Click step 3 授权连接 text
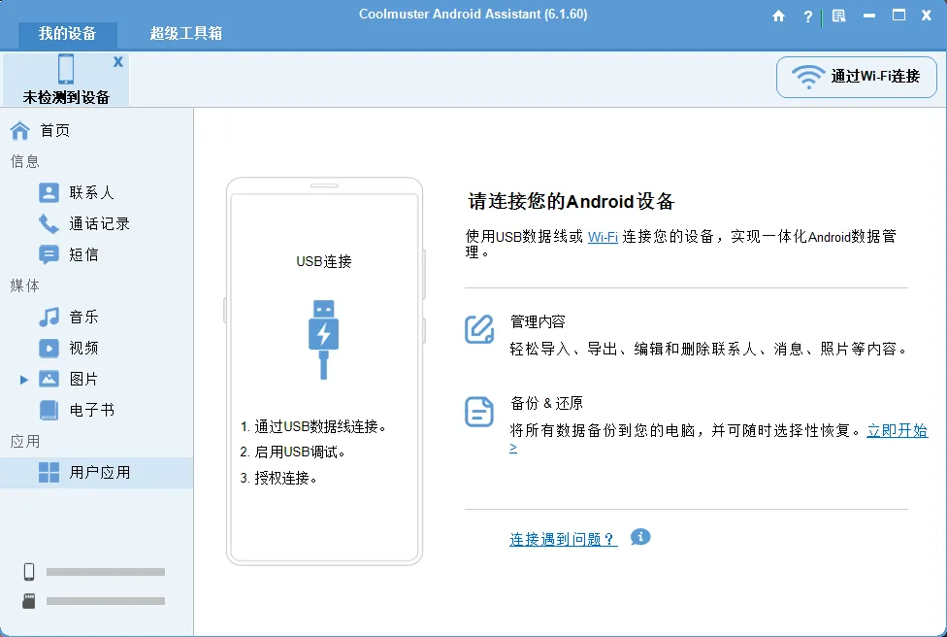947x637 pixels. coord(278,478)
